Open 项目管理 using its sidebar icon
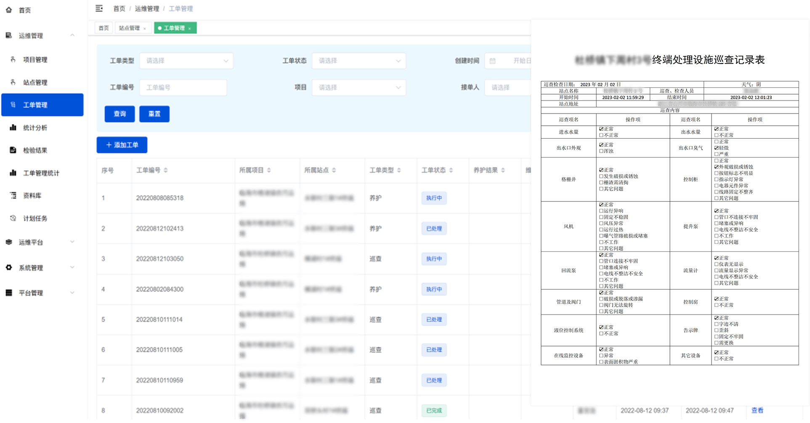This screenshot has width=810, height=423. coord(13,60)
